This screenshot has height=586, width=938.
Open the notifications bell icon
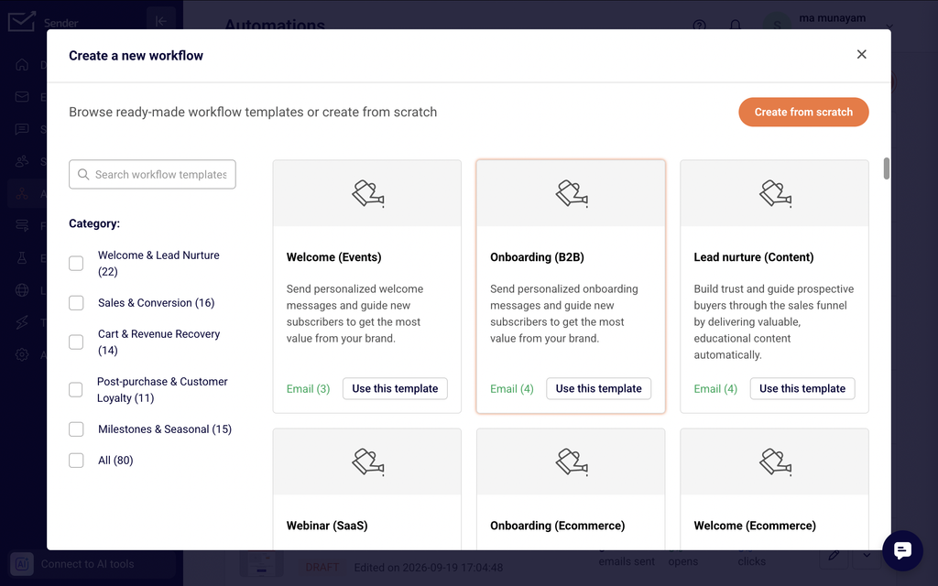coord(736,25)
